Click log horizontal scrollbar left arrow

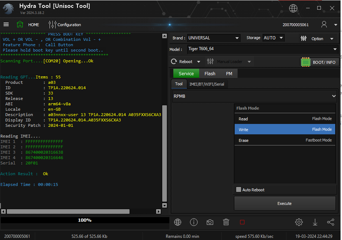[3, 211]
